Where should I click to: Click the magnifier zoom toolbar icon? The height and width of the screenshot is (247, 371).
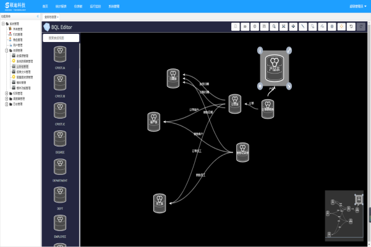tap(274, 27)
